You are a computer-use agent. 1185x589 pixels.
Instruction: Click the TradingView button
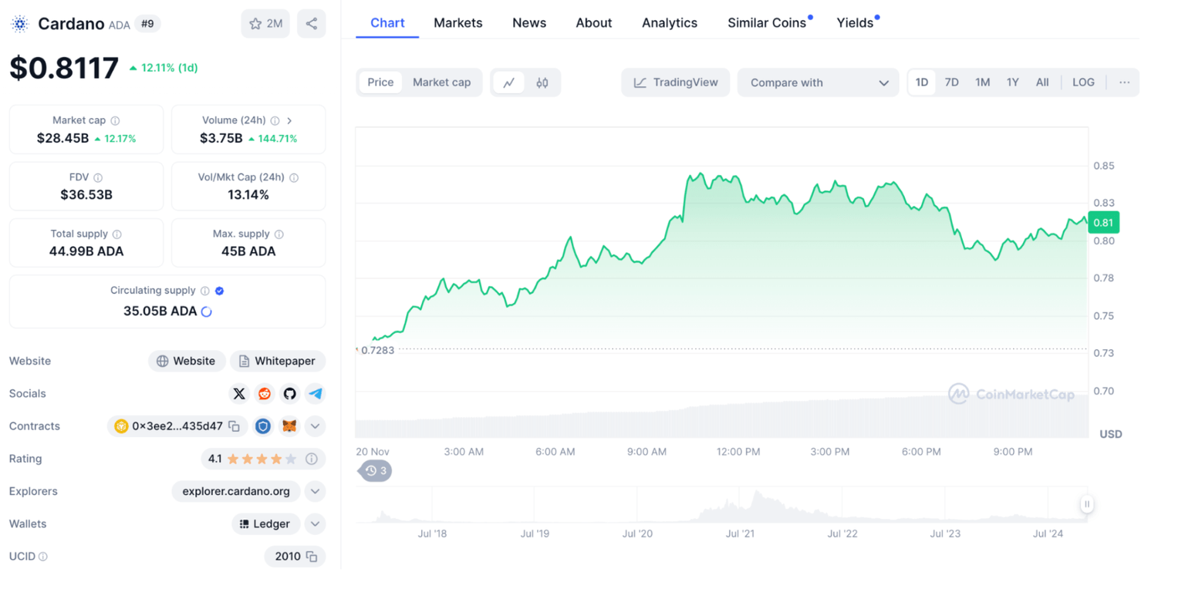676,82
